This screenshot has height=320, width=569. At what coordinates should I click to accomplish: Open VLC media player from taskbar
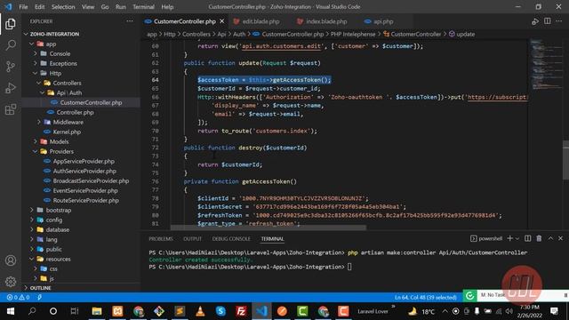tap(200, 311)
